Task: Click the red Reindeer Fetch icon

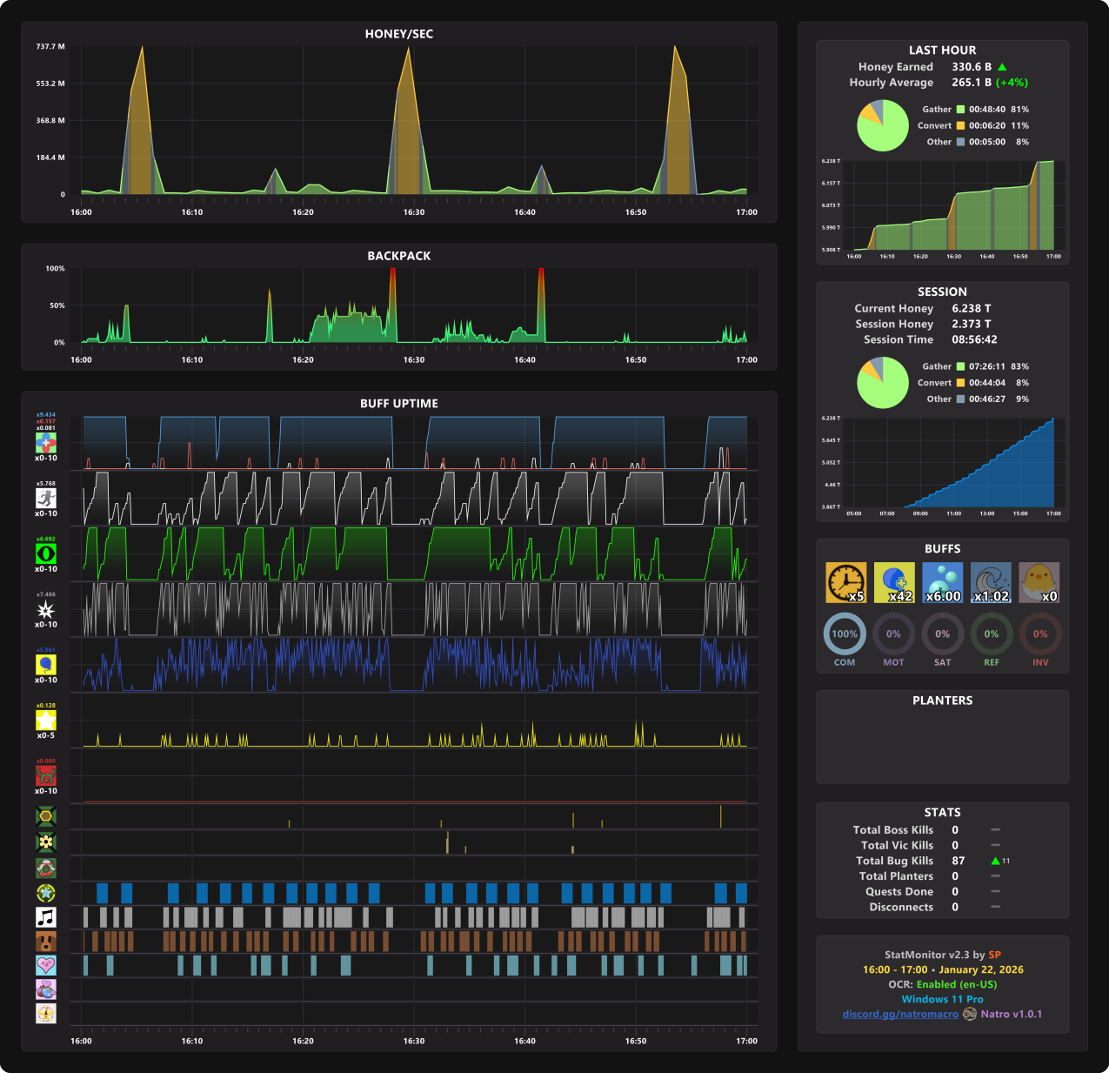Action: point(46,776)
